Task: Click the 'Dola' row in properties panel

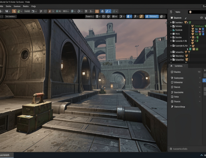Action: pos(176,97)
